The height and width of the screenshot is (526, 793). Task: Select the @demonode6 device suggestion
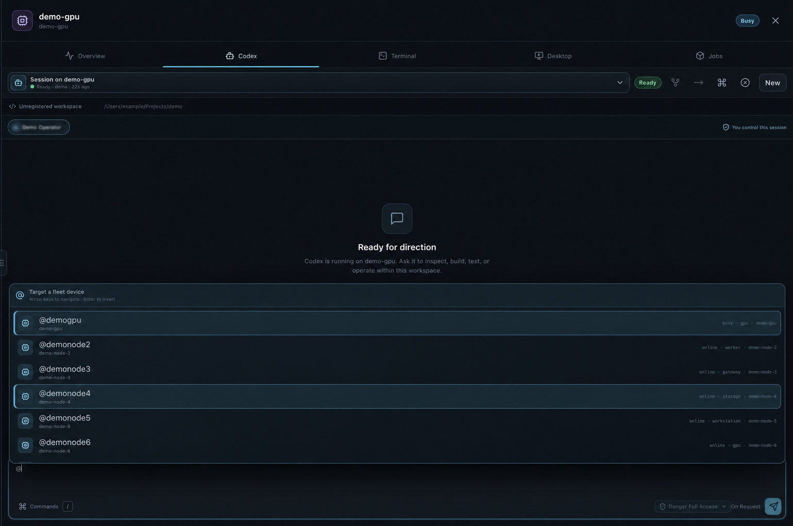pos(397,445)
